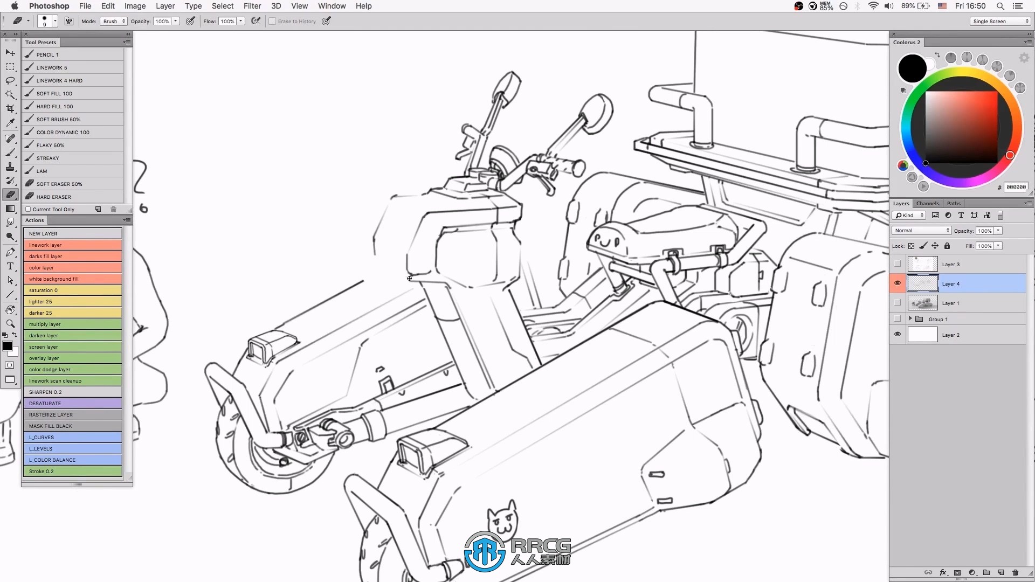Open Normal blend mode dropdown
Screen dimensions: 1035x582
click(x=922, y=230)
